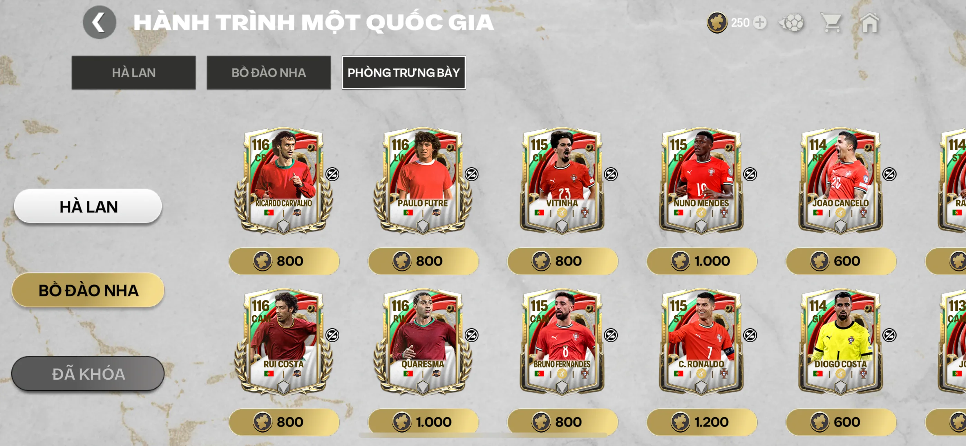Tap the untradeable icon beside Ricardo Carvalho
966x446 pixels.
click(x=332, y=174)
